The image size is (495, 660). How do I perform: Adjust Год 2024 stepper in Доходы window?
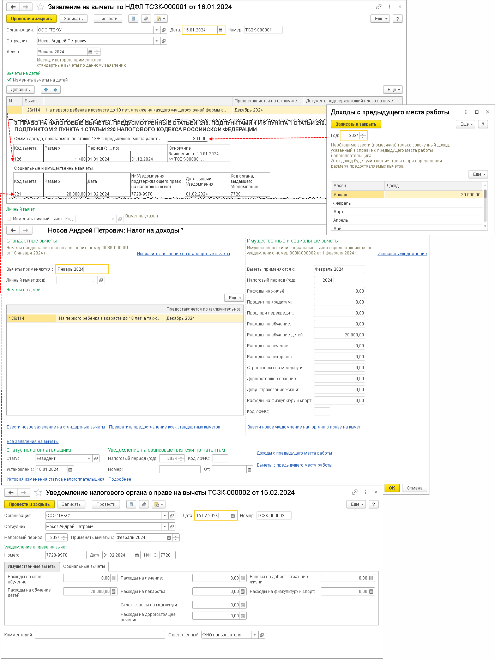tap(363, 136)
